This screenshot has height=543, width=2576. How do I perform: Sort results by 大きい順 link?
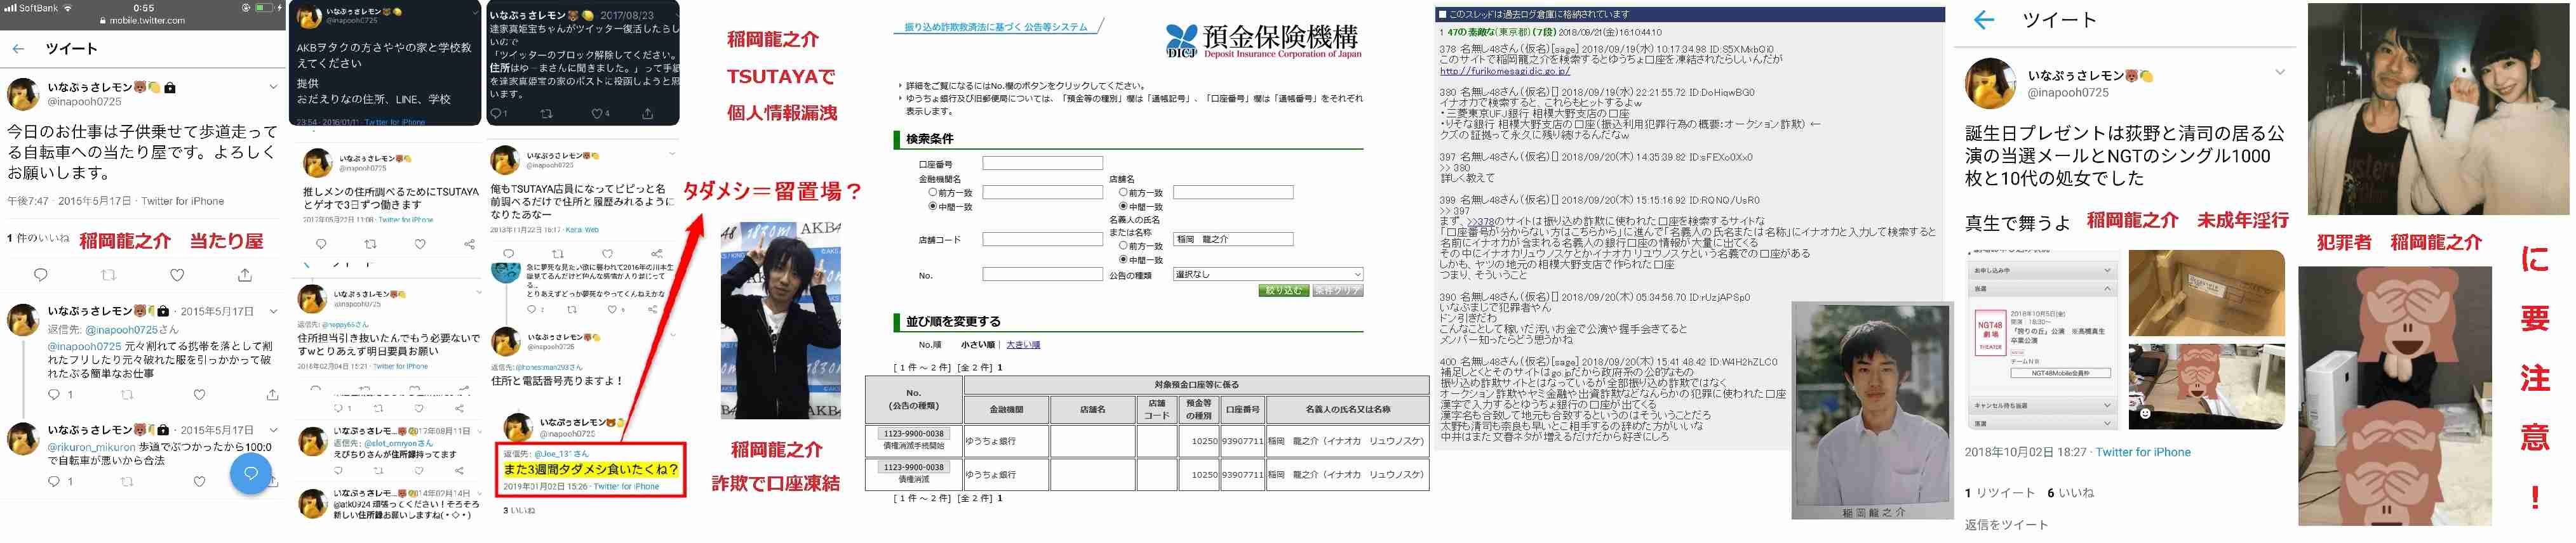click(x=1023, y=344)
